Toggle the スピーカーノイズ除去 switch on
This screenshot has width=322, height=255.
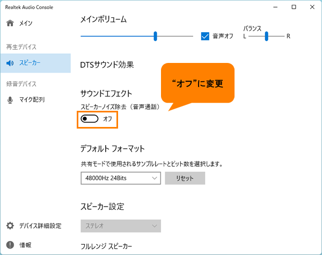pos(90,119)
